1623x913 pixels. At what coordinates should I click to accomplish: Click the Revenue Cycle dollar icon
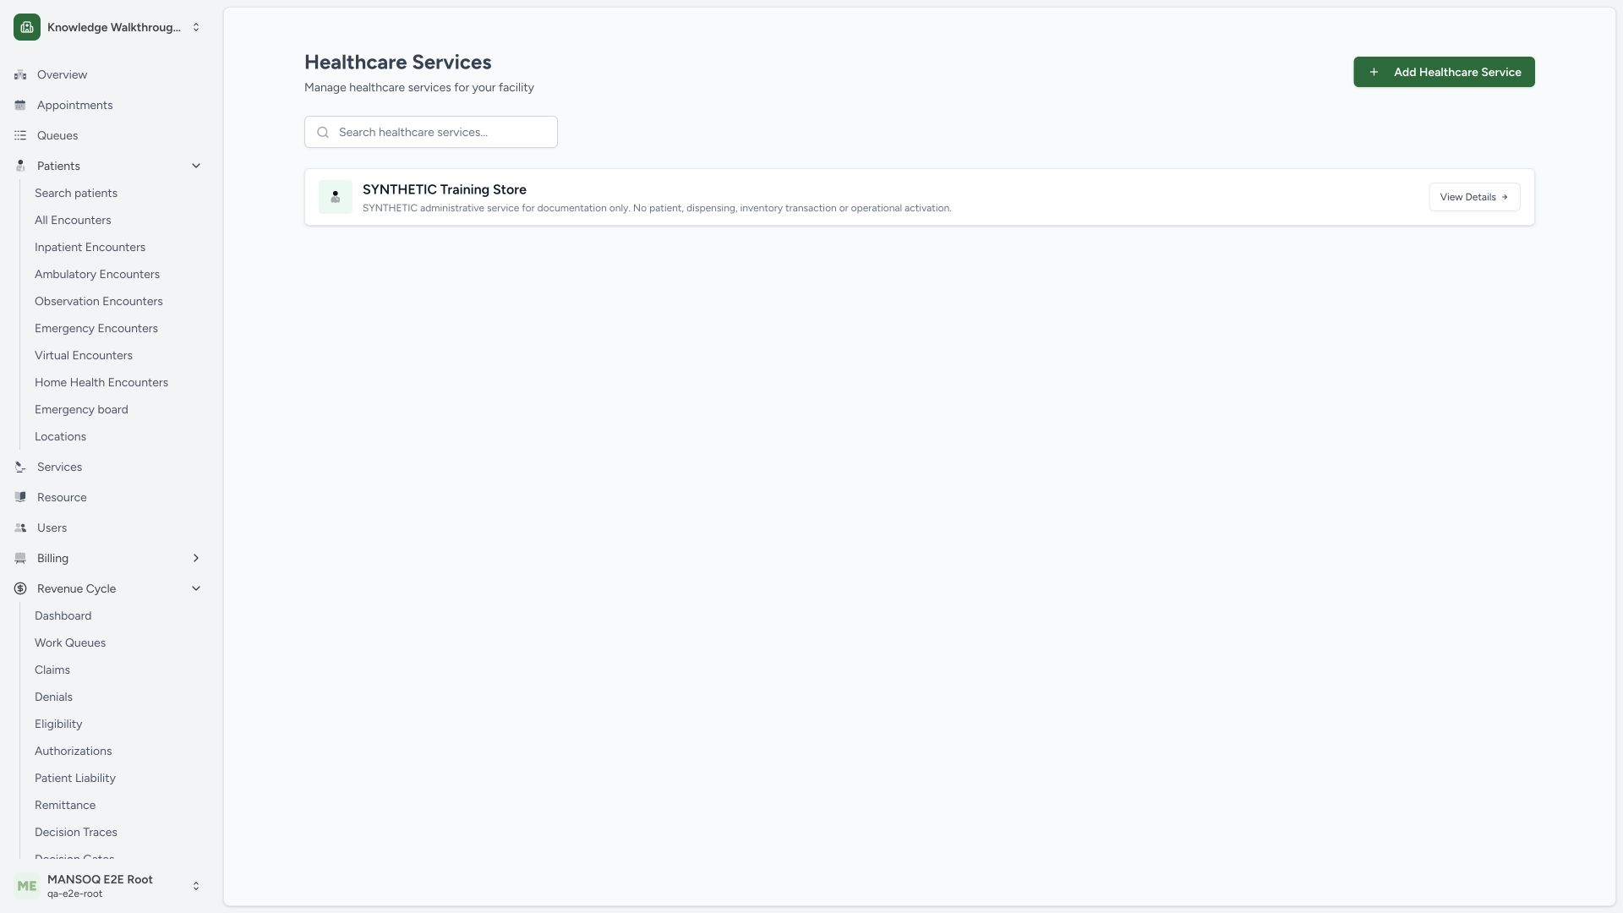20,588
